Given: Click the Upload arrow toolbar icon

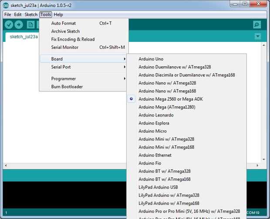Looking at the screenshot, I should pos(19,25).
